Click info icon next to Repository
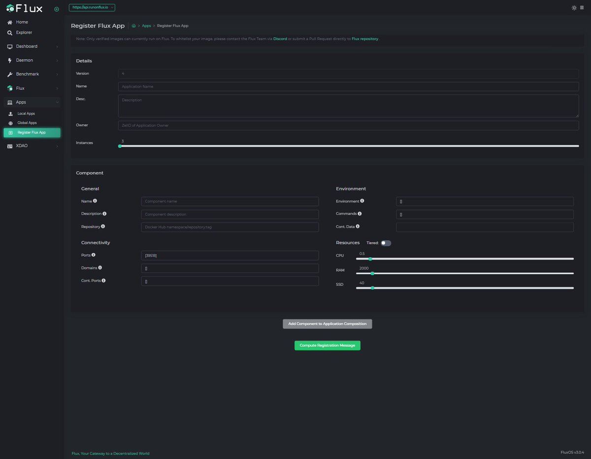This screenshot has width=591, height=459. click(103, 226)
